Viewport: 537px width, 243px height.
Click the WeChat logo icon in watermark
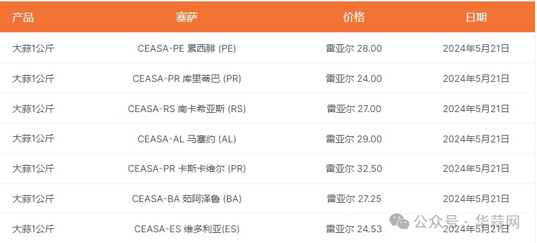click(x=399, y=222)
